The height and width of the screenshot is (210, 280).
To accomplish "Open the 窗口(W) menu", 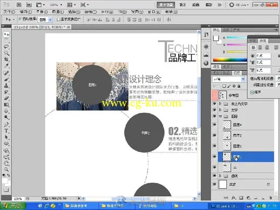I will click(154, 12).
